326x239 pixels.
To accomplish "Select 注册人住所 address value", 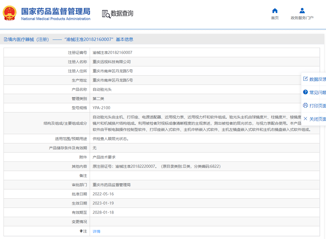I will coord(113,71).
